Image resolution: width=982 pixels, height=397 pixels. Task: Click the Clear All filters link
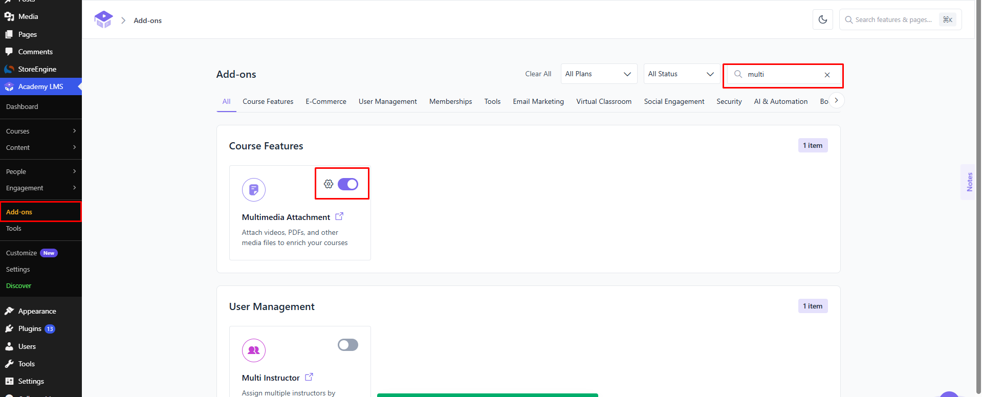pyautogui.click(x=538, y=74)
